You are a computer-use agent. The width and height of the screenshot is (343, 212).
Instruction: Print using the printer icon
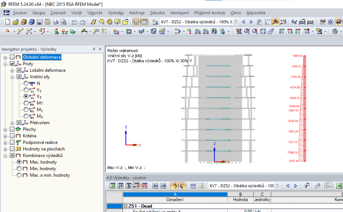(56, 22)
